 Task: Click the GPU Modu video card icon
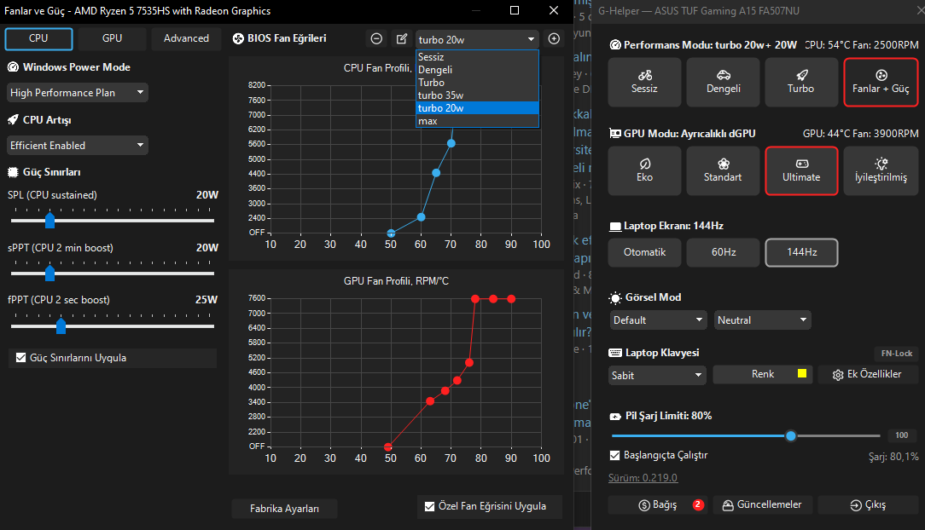[x=615, y=134]
